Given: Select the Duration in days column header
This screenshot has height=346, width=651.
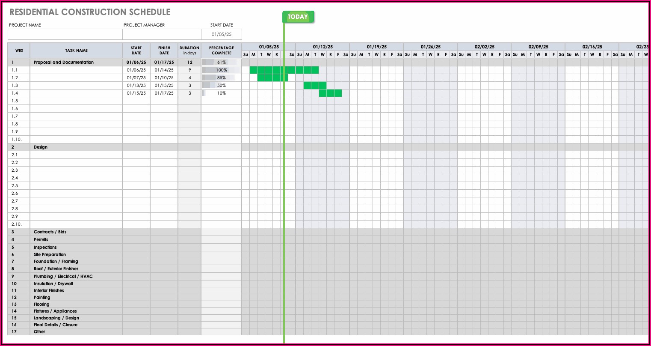Looking at the screenshot, I should point(189,51).
